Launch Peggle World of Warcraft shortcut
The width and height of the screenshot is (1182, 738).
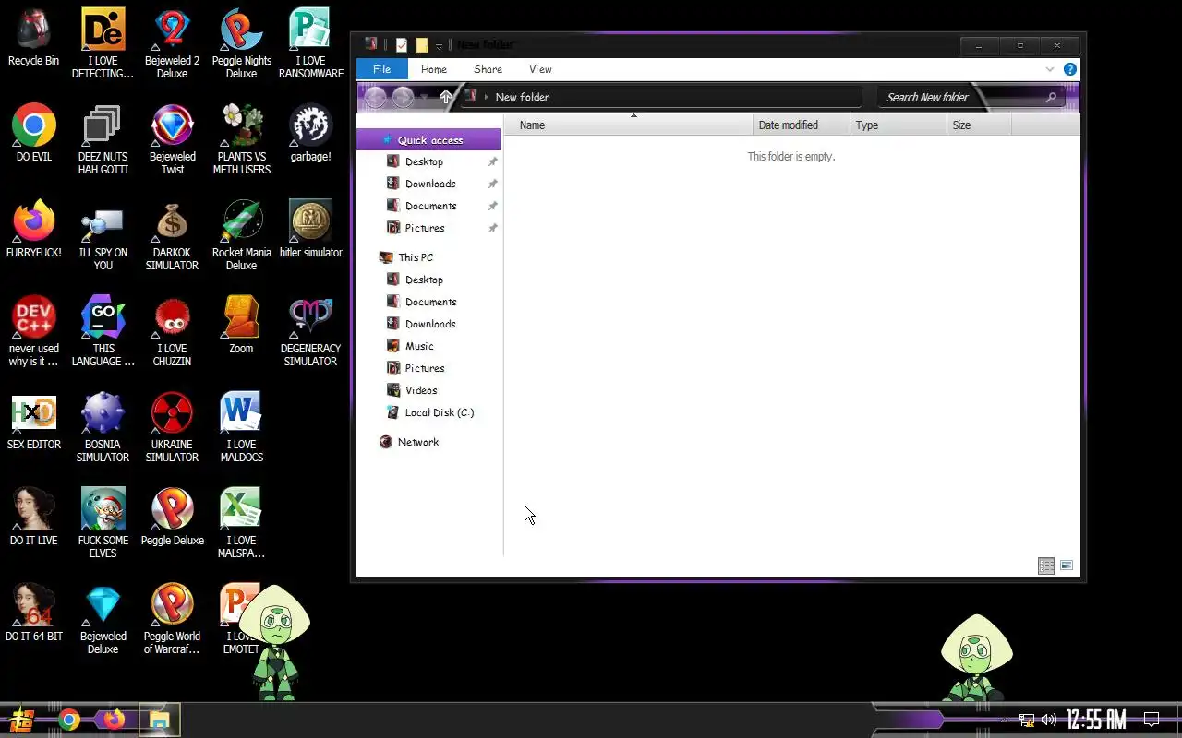click(172, 619)
